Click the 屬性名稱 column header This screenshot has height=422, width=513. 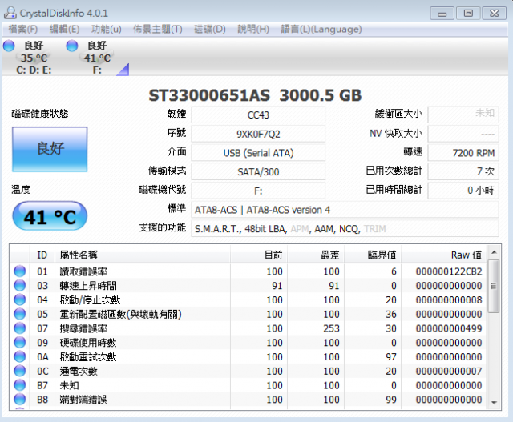(x=143, y=255)
